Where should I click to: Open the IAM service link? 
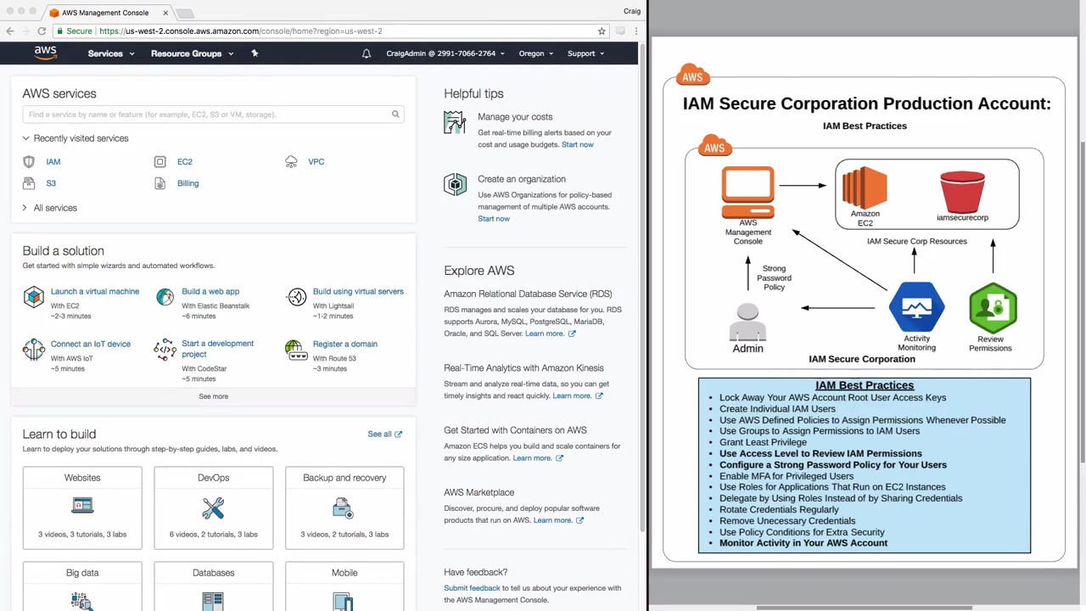53,161
